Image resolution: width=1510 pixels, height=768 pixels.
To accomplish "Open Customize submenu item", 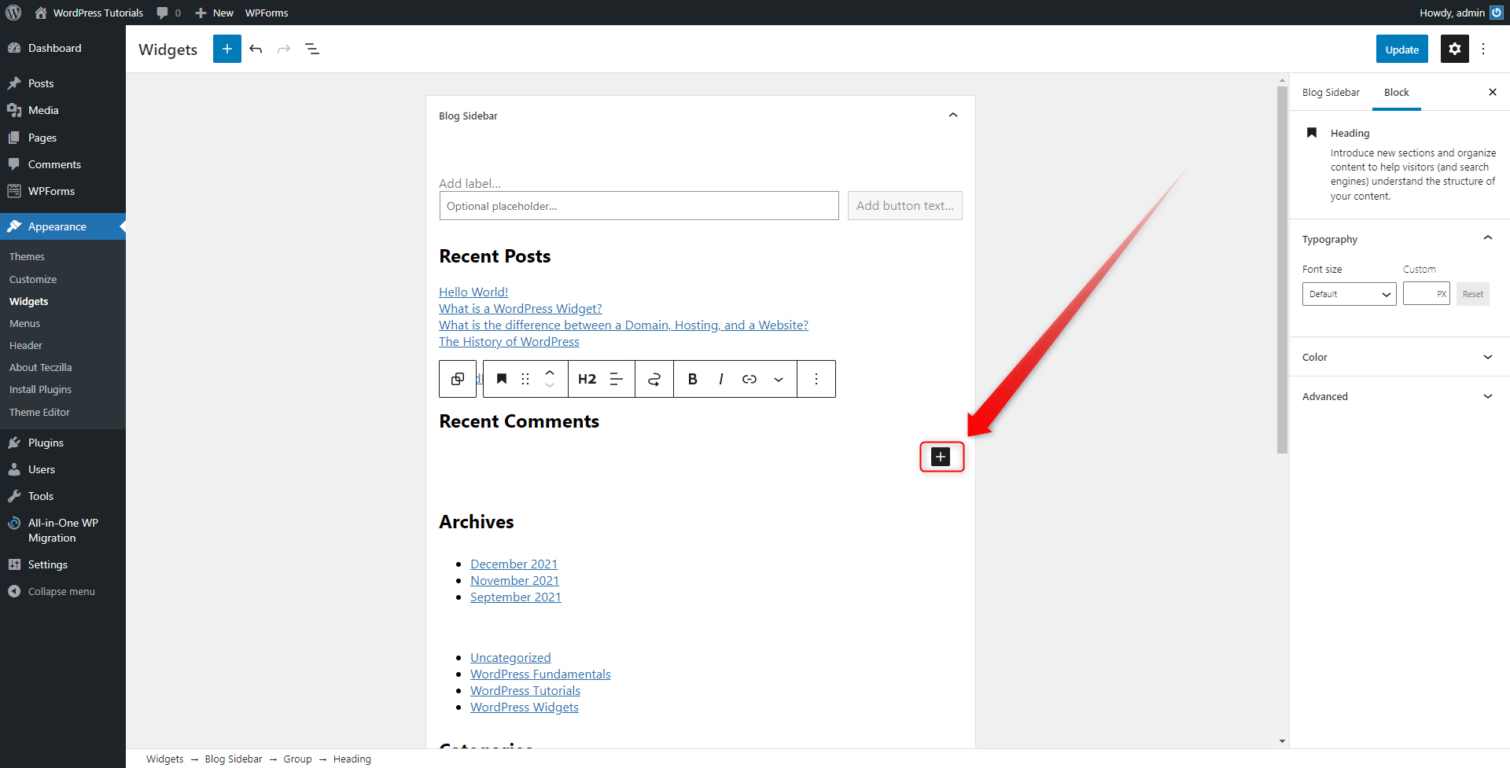I will pos(33,279).
